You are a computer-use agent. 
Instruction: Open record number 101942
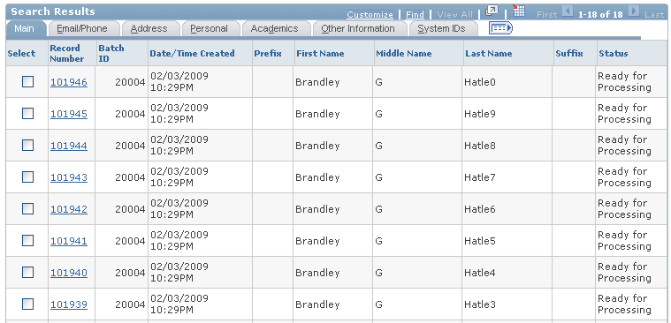coord(69,209)
